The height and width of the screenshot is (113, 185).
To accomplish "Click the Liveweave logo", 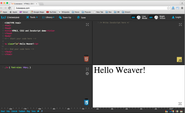I will tap(10, 17).
